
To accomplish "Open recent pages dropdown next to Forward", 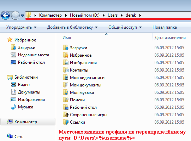I will click(22, 16).
